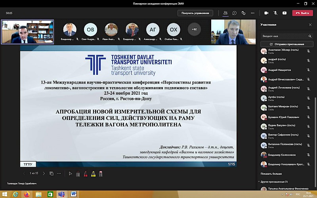The image size is (317, 198).
Task: Toggle the microphone mute button
Action: [x=276, y=13]
